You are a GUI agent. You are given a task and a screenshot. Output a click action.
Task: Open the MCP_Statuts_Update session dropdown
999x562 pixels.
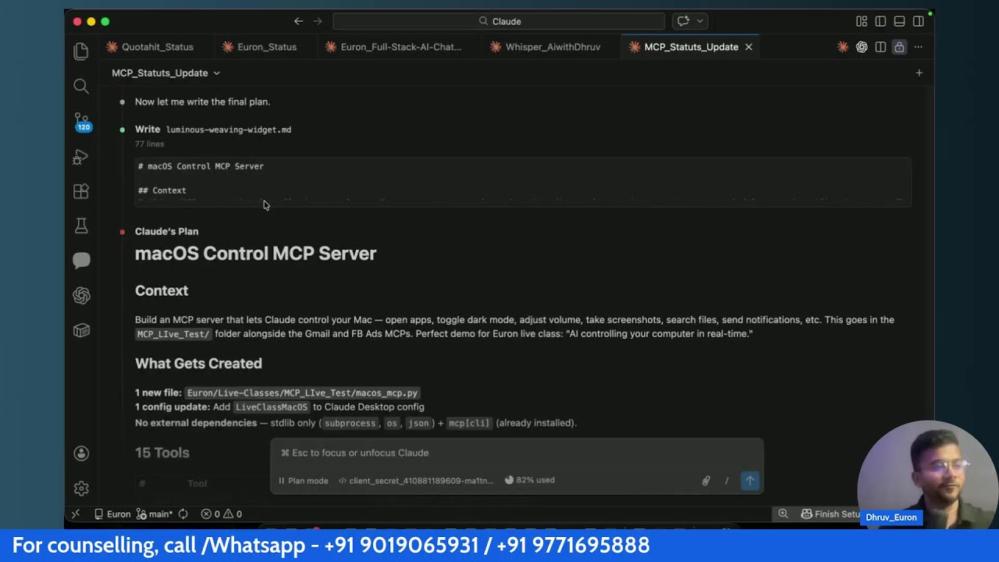pyautogui.click(x=165, y=73)
